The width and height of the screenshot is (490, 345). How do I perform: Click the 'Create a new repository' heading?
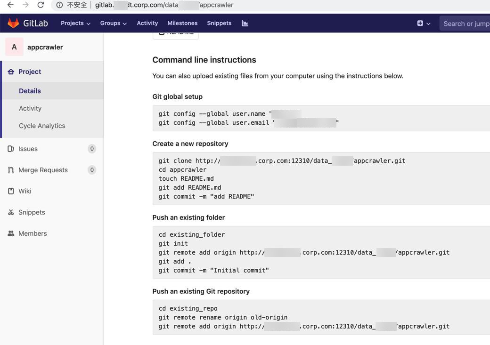(190, 144)
